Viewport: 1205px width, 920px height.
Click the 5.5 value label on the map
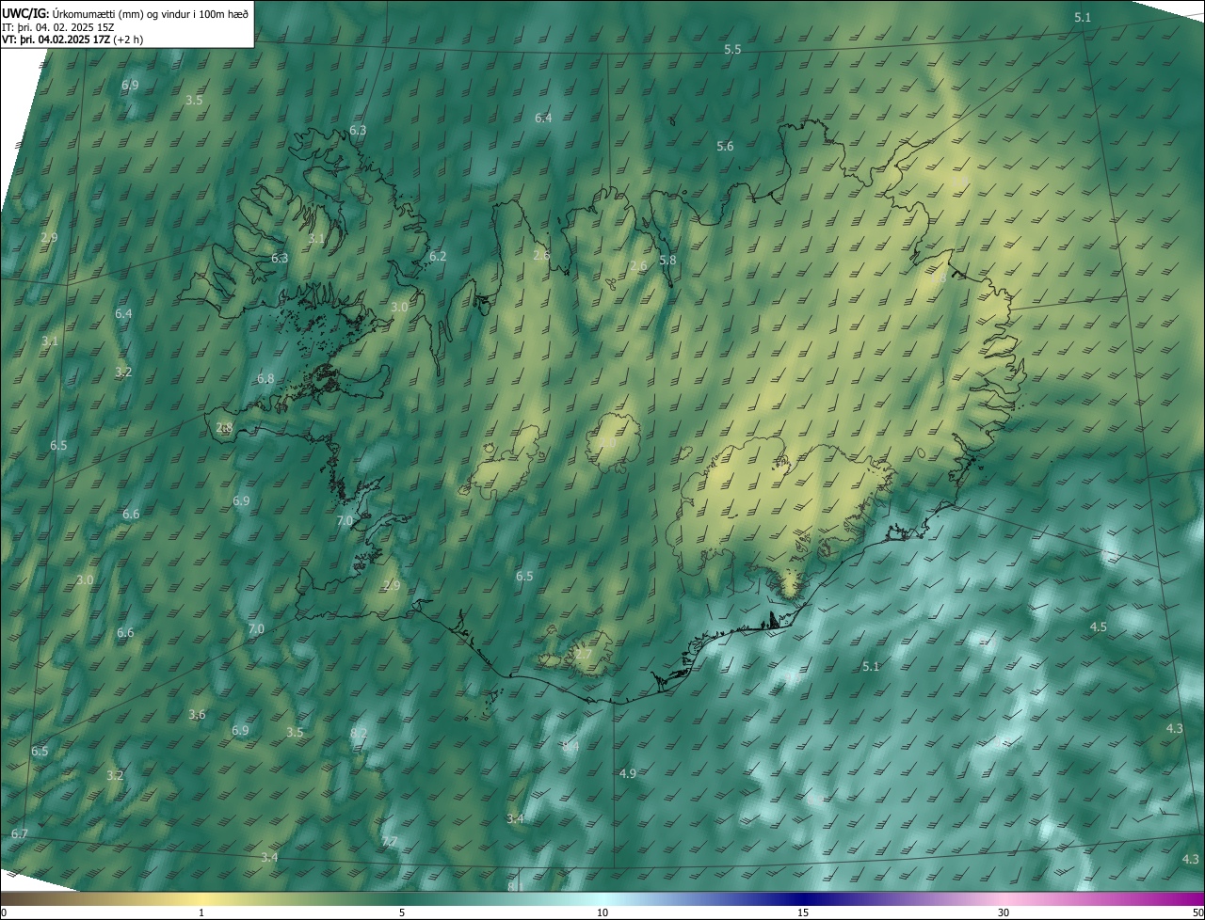[732, 49]
